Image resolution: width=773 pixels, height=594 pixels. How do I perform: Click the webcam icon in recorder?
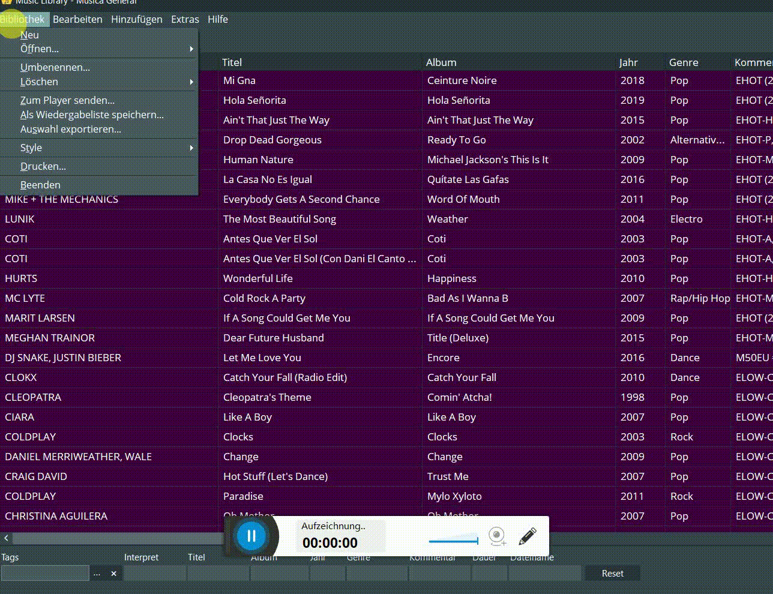pyautogui.click(x=497, y=536)
